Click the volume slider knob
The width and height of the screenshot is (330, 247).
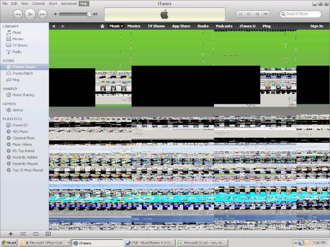pyautogui.click(x=89, y=14)
